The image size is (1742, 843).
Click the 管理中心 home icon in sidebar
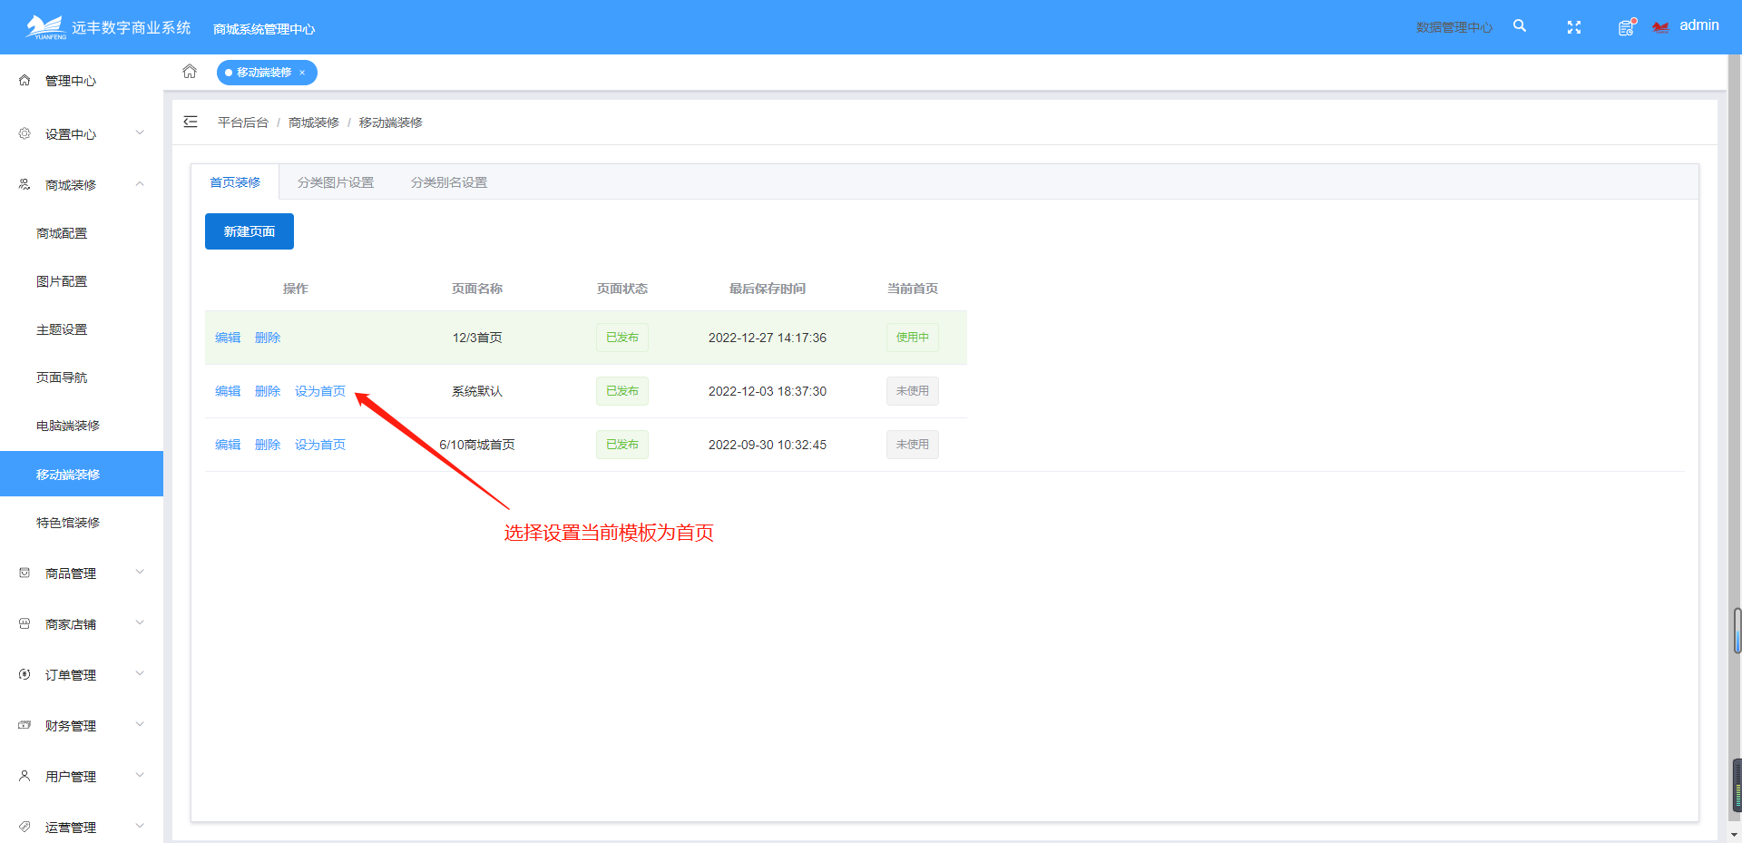coord(24,80)
